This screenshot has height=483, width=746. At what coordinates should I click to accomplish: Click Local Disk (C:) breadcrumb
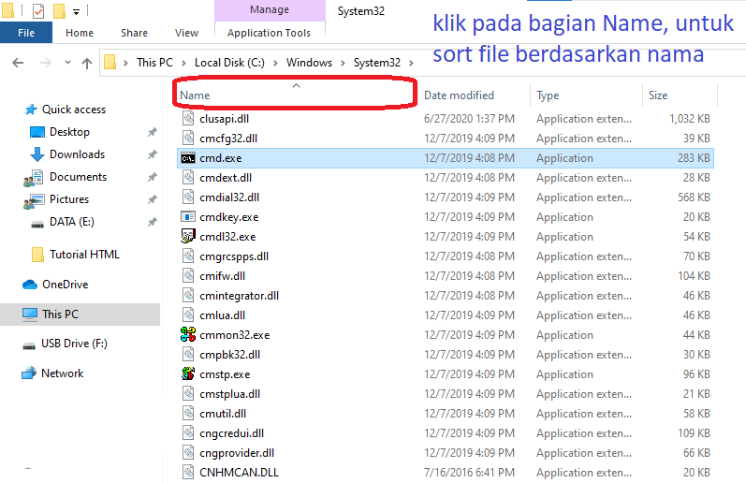click(229, 63)
